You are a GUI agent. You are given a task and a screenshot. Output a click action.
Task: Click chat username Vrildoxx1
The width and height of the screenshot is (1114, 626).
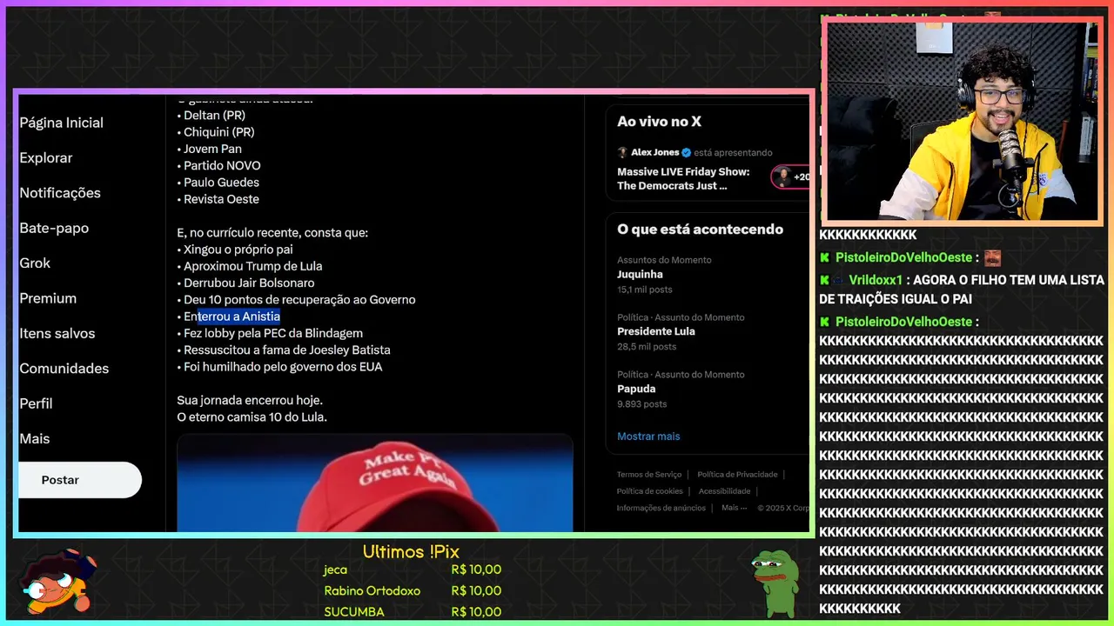click(x=875, y=280)
